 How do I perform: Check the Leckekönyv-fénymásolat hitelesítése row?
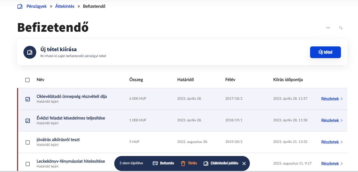[x=28, y=164]
